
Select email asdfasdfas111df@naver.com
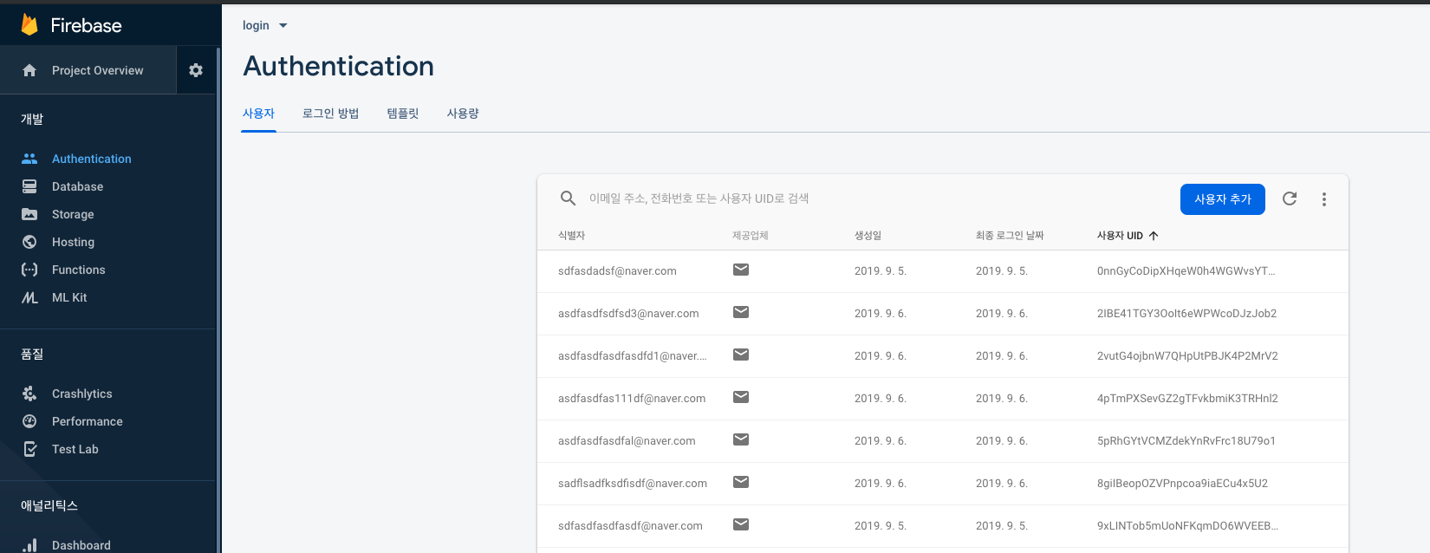coord(632,399)
